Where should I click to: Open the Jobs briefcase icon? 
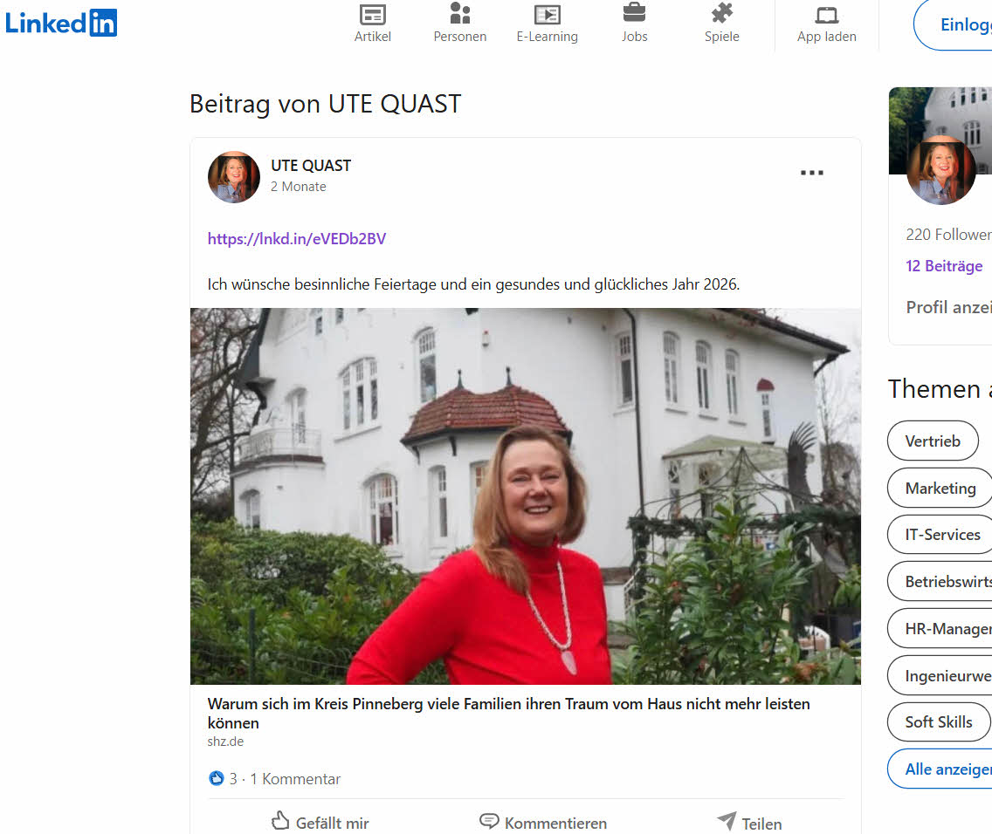tap(635, 14)
